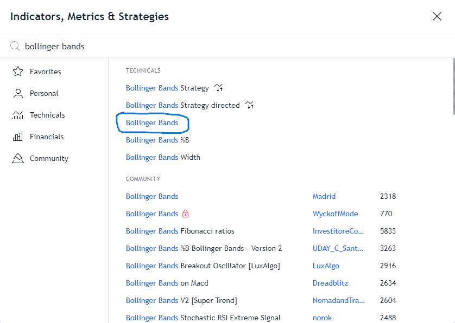This screenshot has height=323, width=455.
Task: Click the search field containing bollinger bands
Action: (x=232, y=47)
